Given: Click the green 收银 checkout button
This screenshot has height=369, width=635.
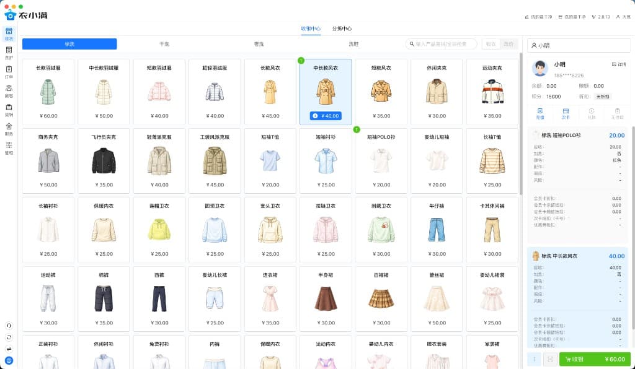Looking at the screenshot, I should click(x=595, y=359).
